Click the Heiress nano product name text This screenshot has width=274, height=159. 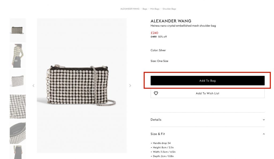pyautogui.click(x=183, y=26)
